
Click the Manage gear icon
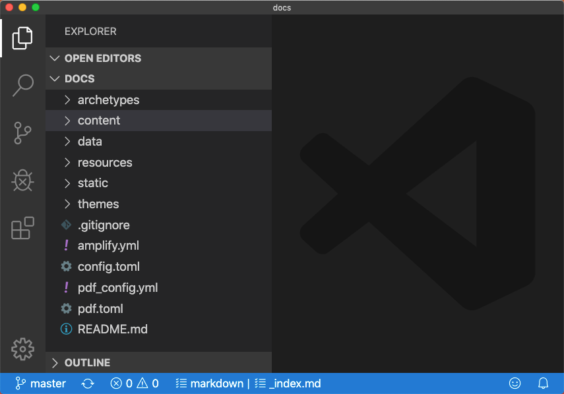pos(22,349)
